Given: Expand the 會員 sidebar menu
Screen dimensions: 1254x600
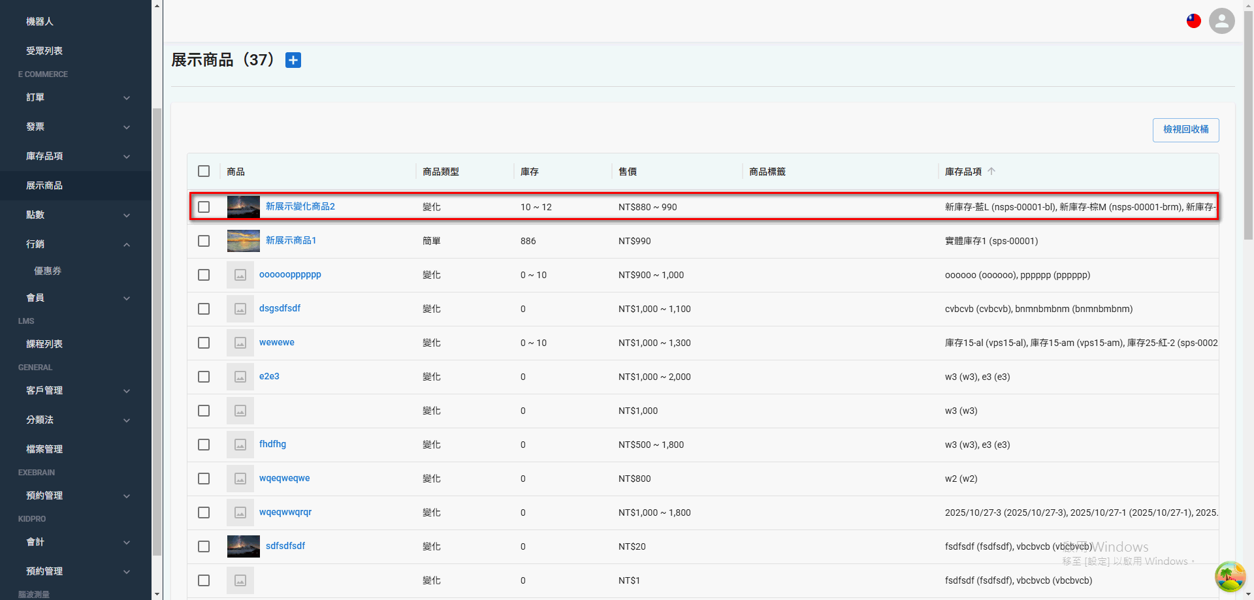Looking at the screenshot, I should (76, 298).
